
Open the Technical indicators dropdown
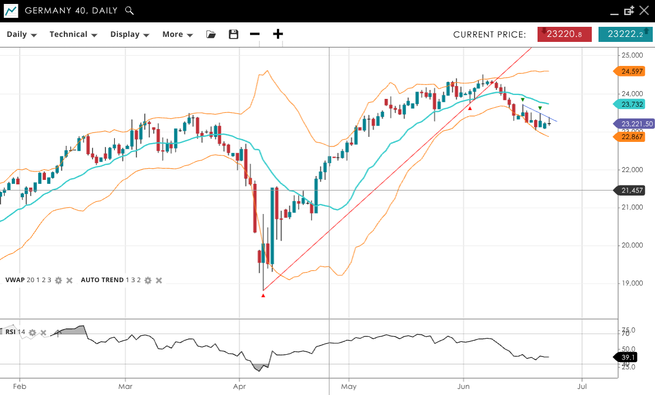pos(73,35)
